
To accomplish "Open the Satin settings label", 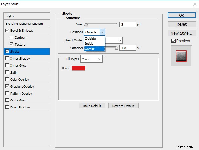I will pos(14,72).
